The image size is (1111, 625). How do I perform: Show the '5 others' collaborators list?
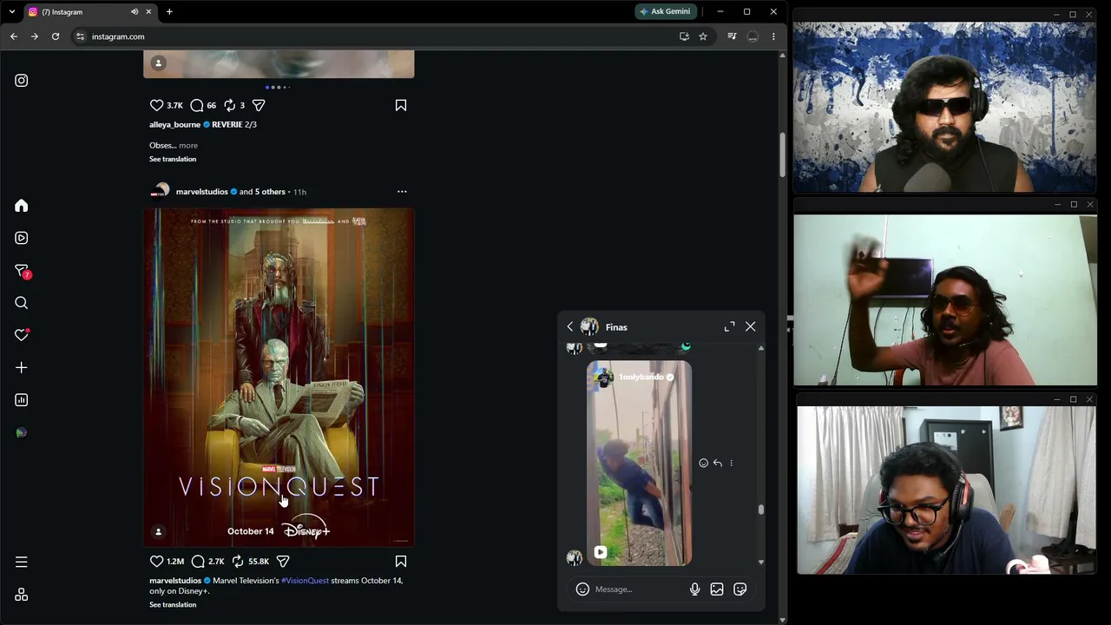[270, 192]
